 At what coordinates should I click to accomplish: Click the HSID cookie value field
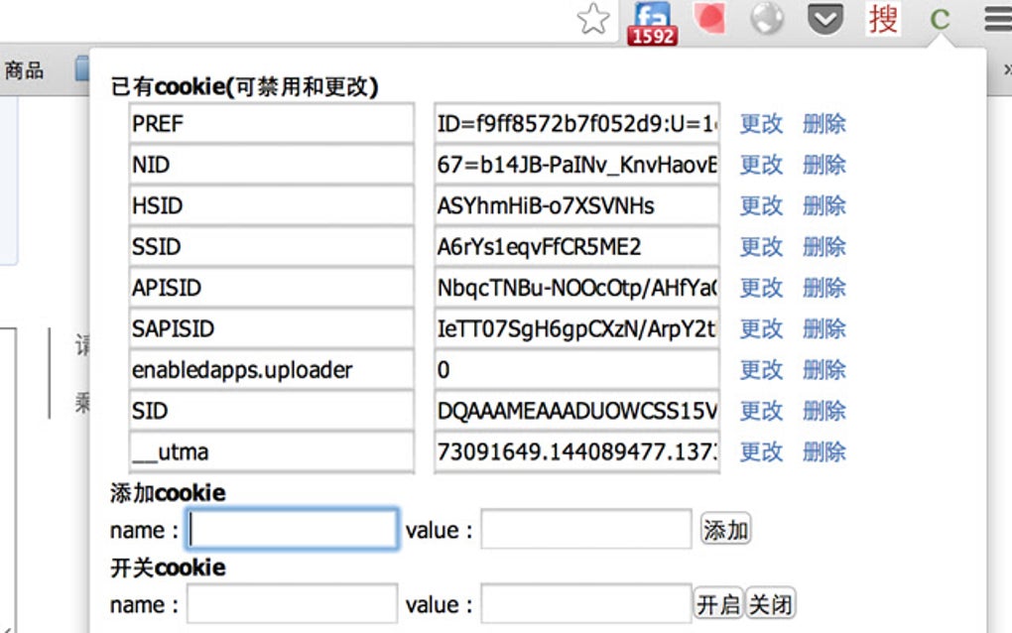tap(575, 205)
